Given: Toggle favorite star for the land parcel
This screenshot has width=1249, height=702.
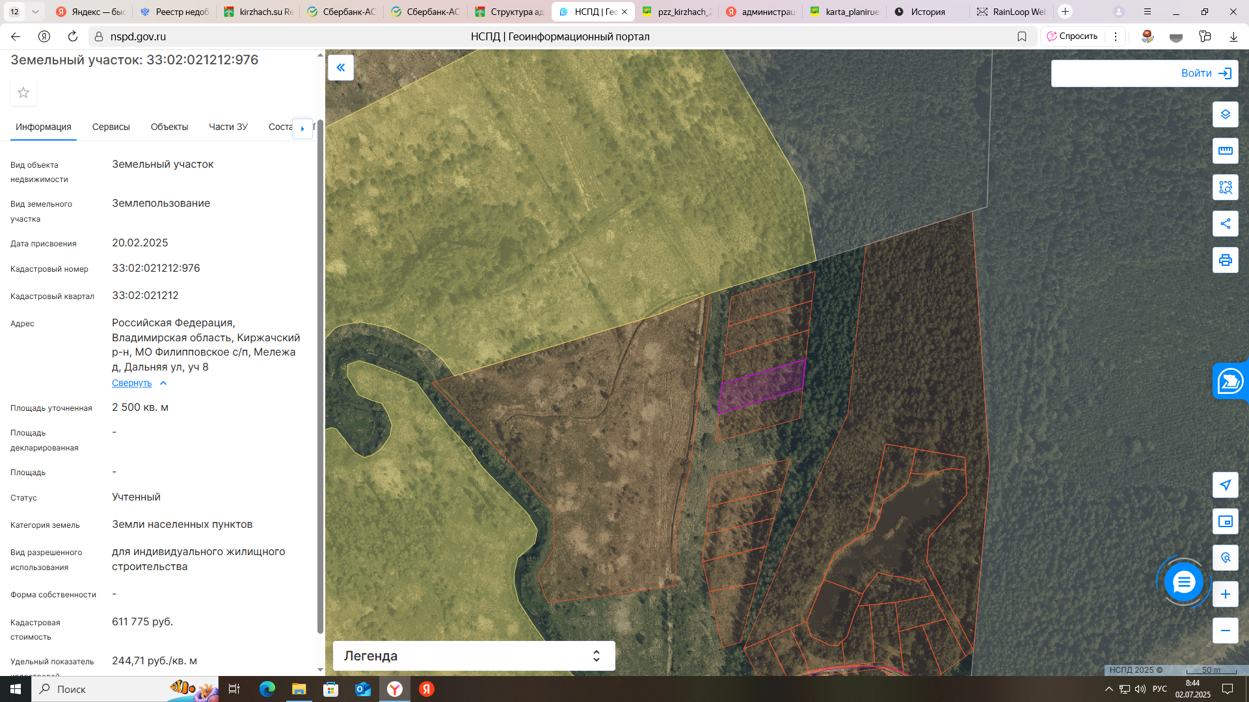Looking at the screenshot, I should (23, 93).
